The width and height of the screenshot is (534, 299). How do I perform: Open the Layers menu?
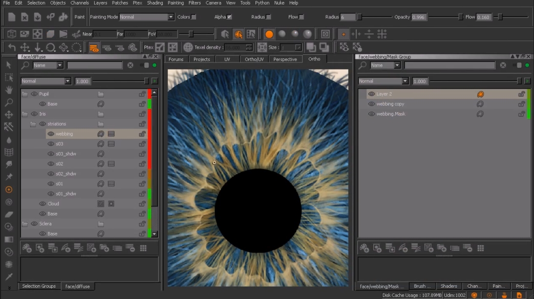click(100, 3)
